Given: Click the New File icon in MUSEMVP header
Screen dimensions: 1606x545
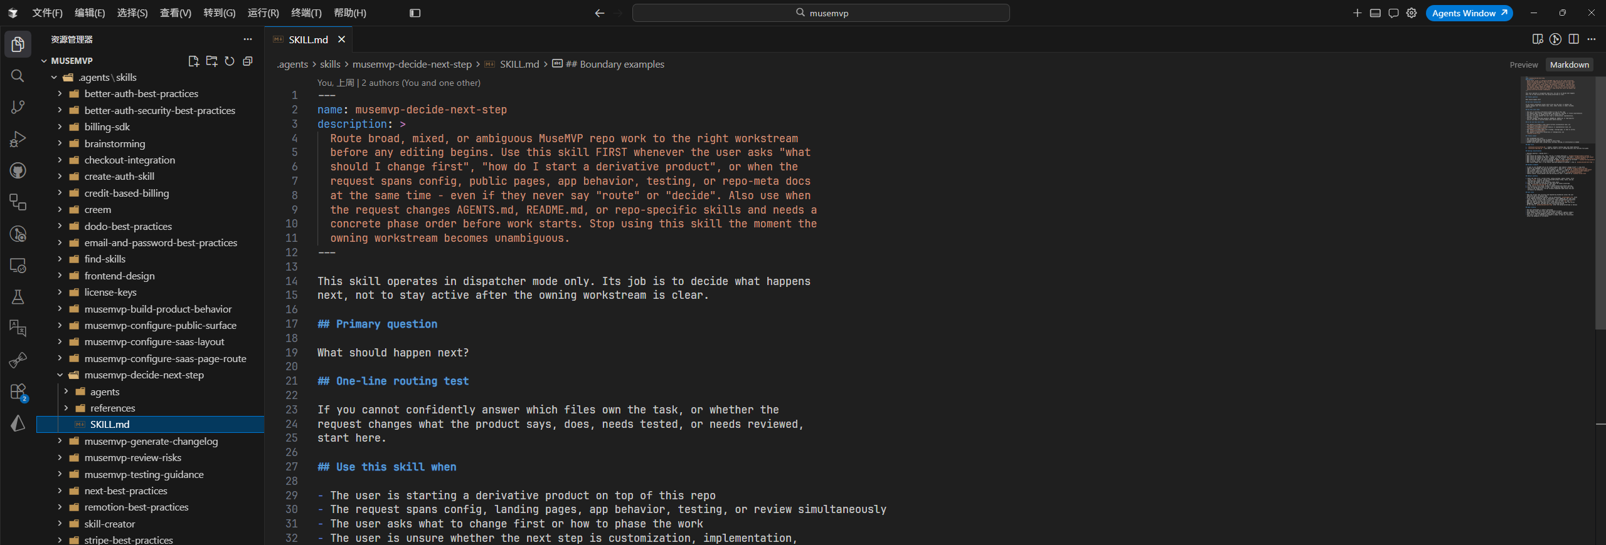Looking at the screenshot, I should click(x=194, y=61).
